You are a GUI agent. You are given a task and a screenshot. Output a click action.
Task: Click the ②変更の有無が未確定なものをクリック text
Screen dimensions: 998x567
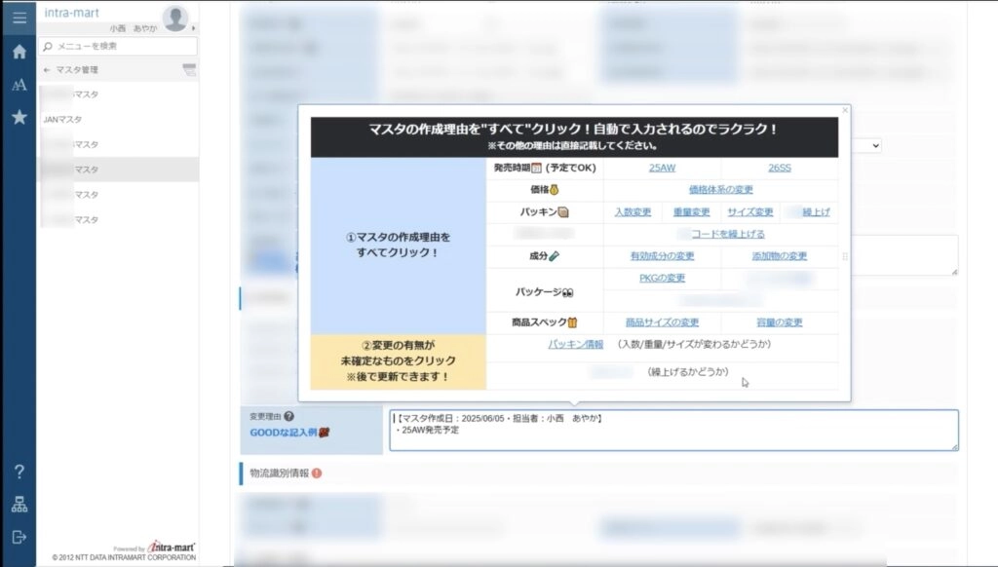398,354
